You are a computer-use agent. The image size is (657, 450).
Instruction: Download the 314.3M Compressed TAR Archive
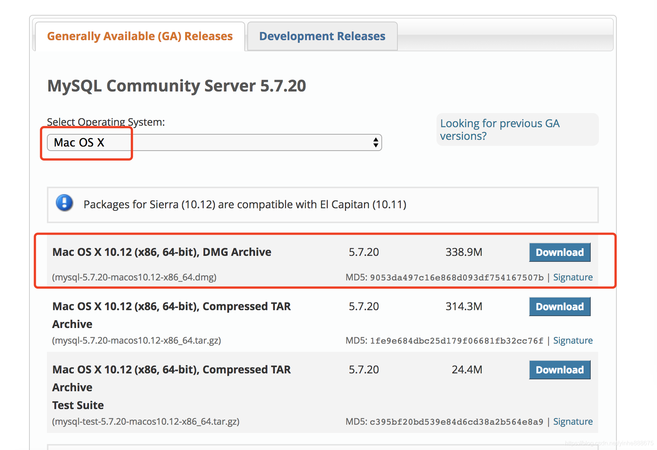tap(559, 306)
